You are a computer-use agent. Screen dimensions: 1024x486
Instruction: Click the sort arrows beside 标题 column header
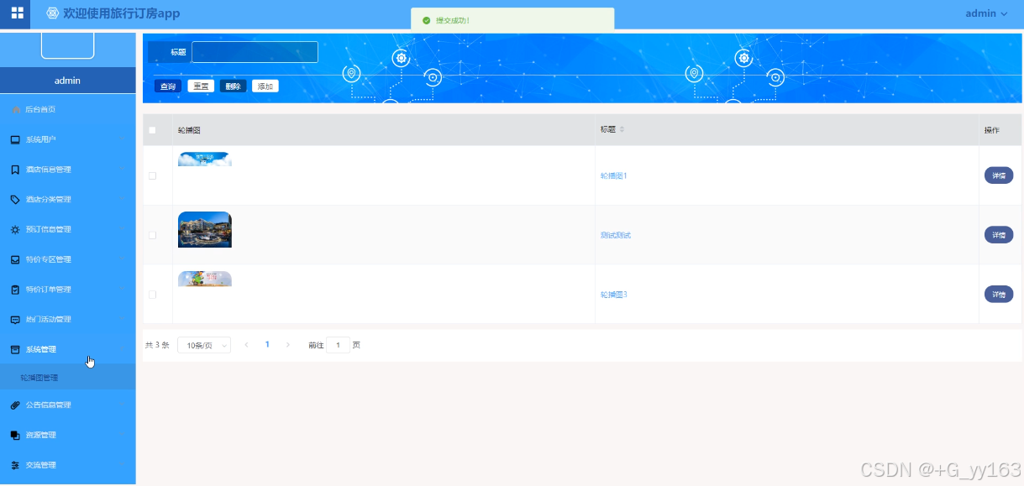point(622,130)
